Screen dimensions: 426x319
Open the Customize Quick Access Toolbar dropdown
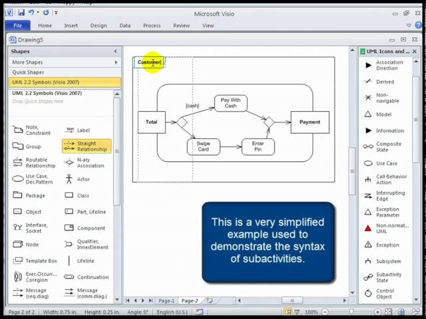[x=56, y=13]
